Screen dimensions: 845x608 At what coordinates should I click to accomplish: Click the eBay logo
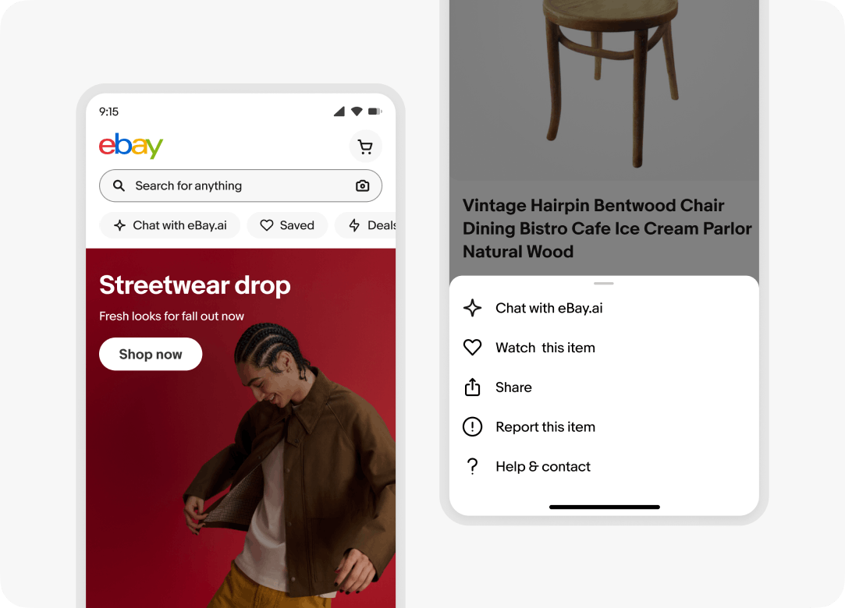(x=130, y=146)
